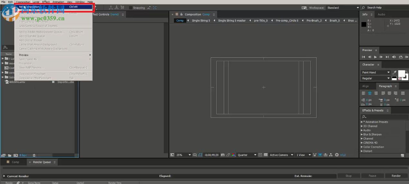Viewport: 409px width, 184px height.
Task: Click New Composition in the Composition menu
Action: click(54, 7)
